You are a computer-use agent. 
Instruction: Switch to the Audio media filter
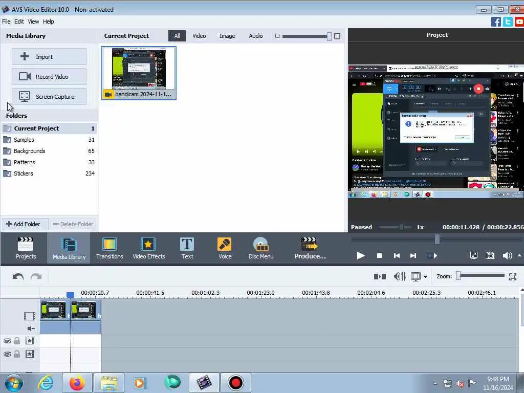[x=256, y=36]
